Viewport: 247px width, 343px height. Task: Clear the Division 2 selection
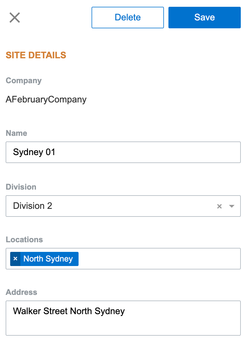pos(219,206)
